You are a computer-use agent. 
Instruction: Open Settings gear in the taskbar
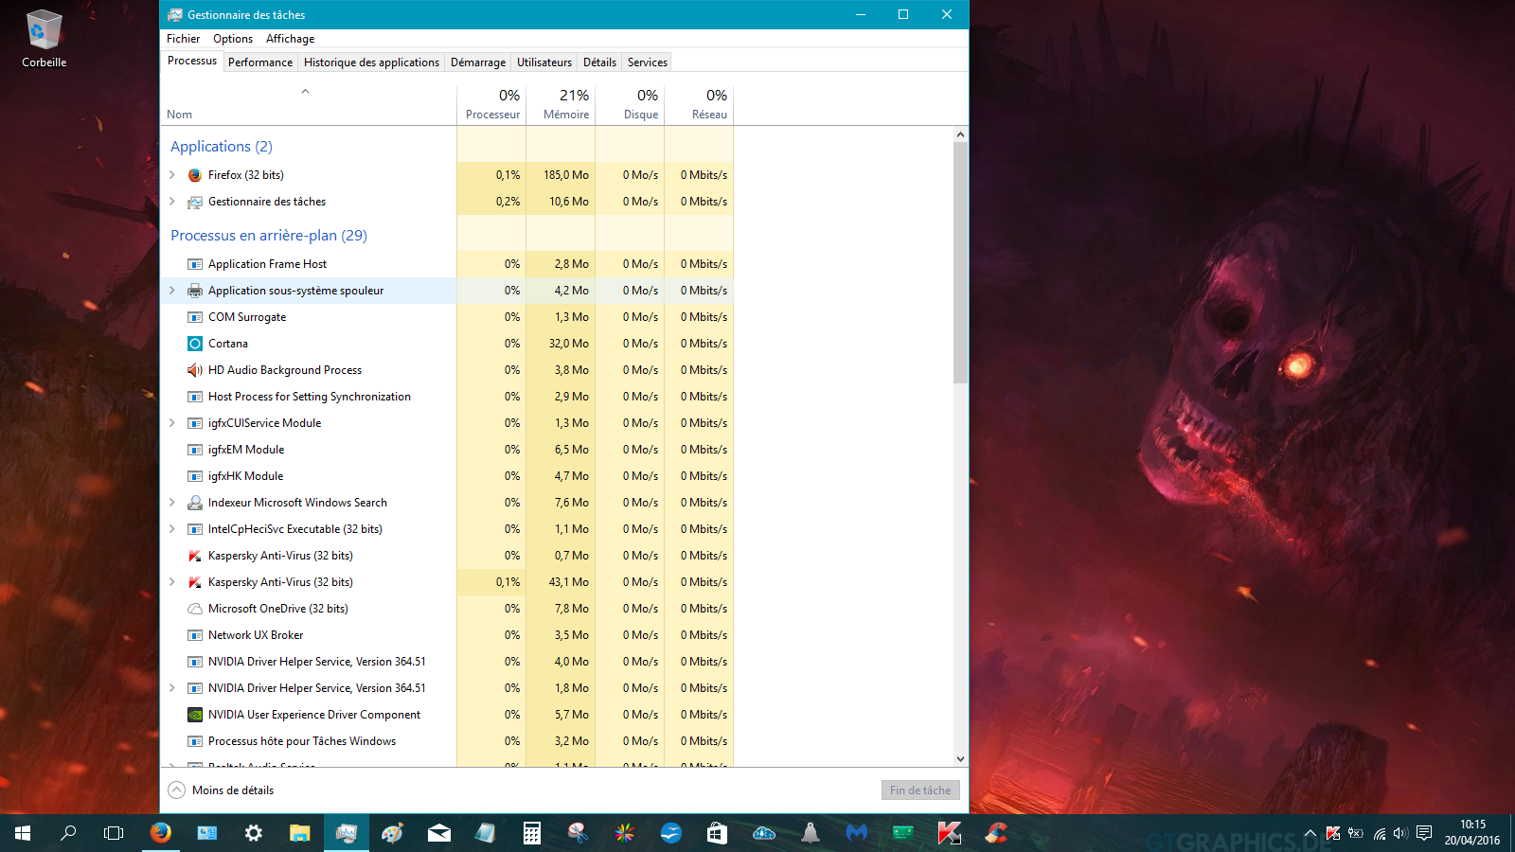coord(254,833)
